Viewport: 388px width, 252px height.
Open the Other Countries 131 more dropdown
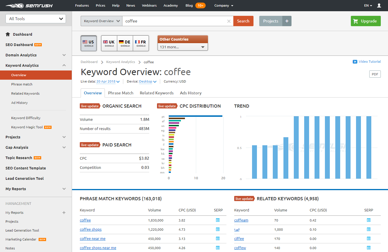(183, 47)
